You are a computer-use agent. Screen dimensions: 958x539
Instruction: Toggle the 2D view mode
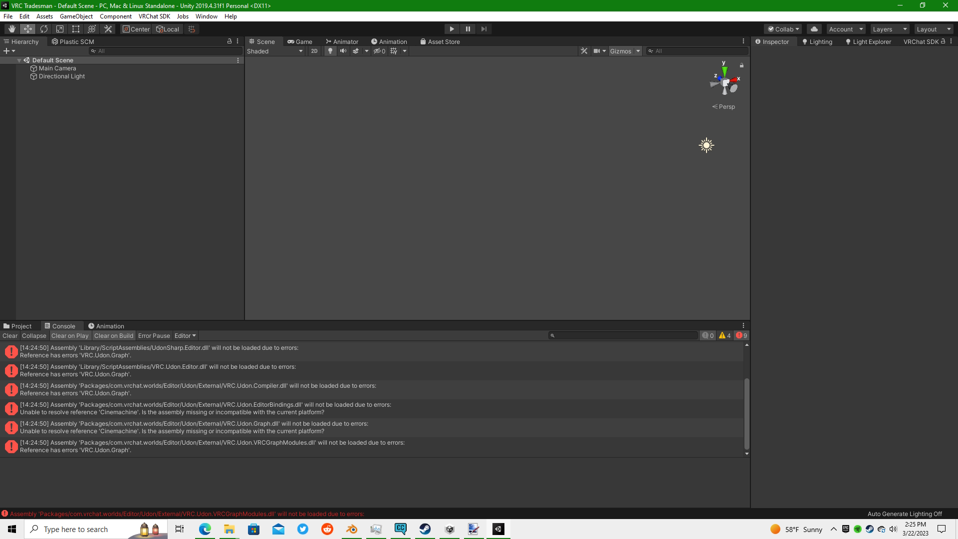[x=314, y=51]
